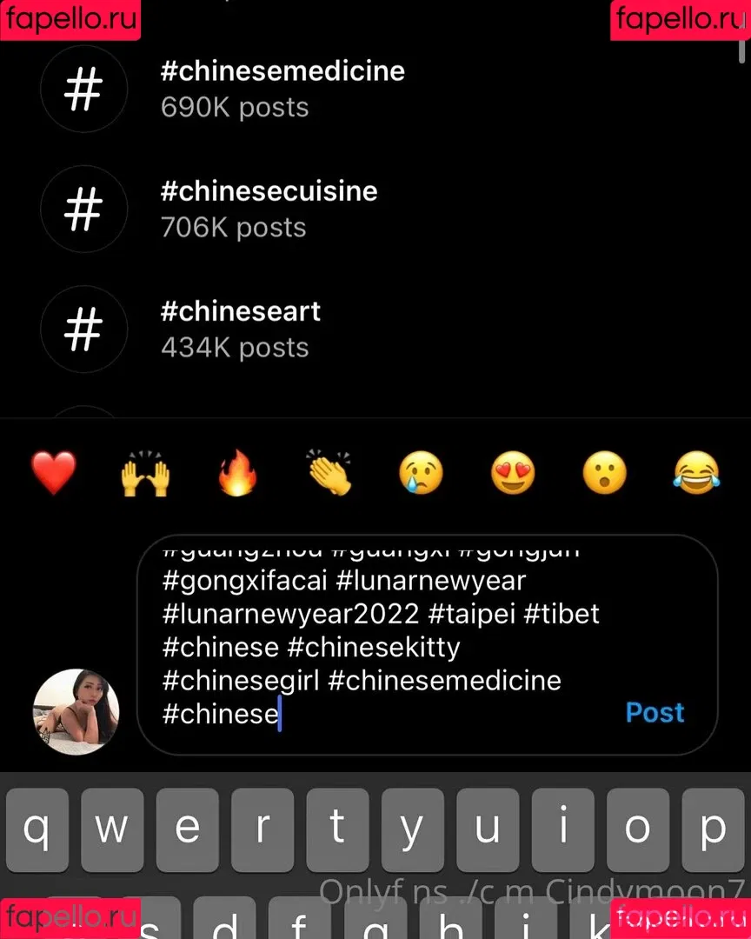Tap the hash icon beside #chineseart
Screen dimensions: 751x939
(83, 329)
